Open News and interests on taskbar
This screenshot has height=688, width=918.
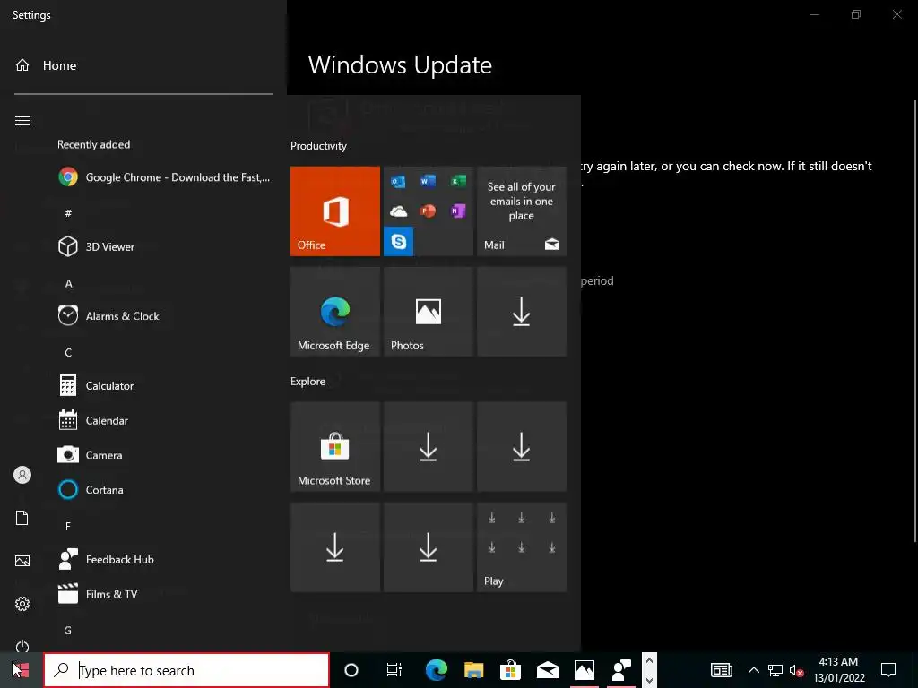tap(722, 670)
